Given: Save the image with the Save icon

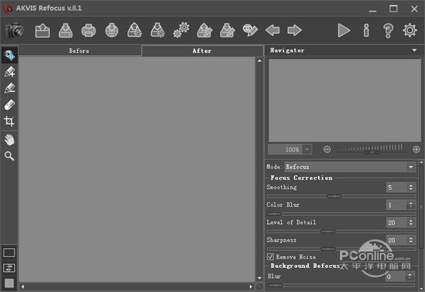Looking at the screenshot, I should click(66, 30).
